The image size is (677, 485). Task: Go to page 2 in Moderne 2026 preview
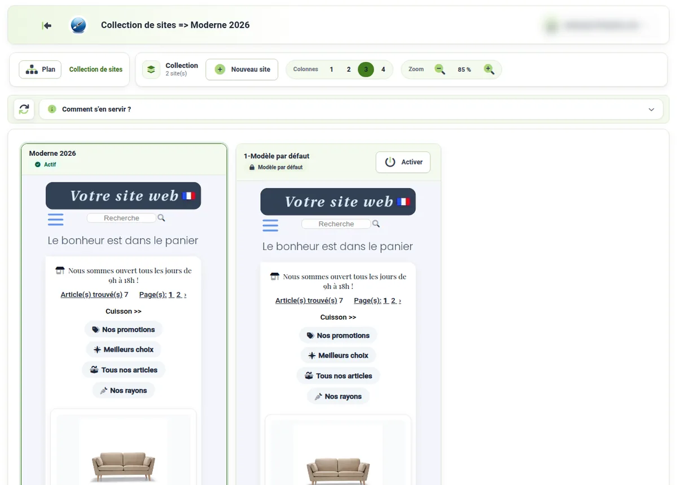(178, 295)
